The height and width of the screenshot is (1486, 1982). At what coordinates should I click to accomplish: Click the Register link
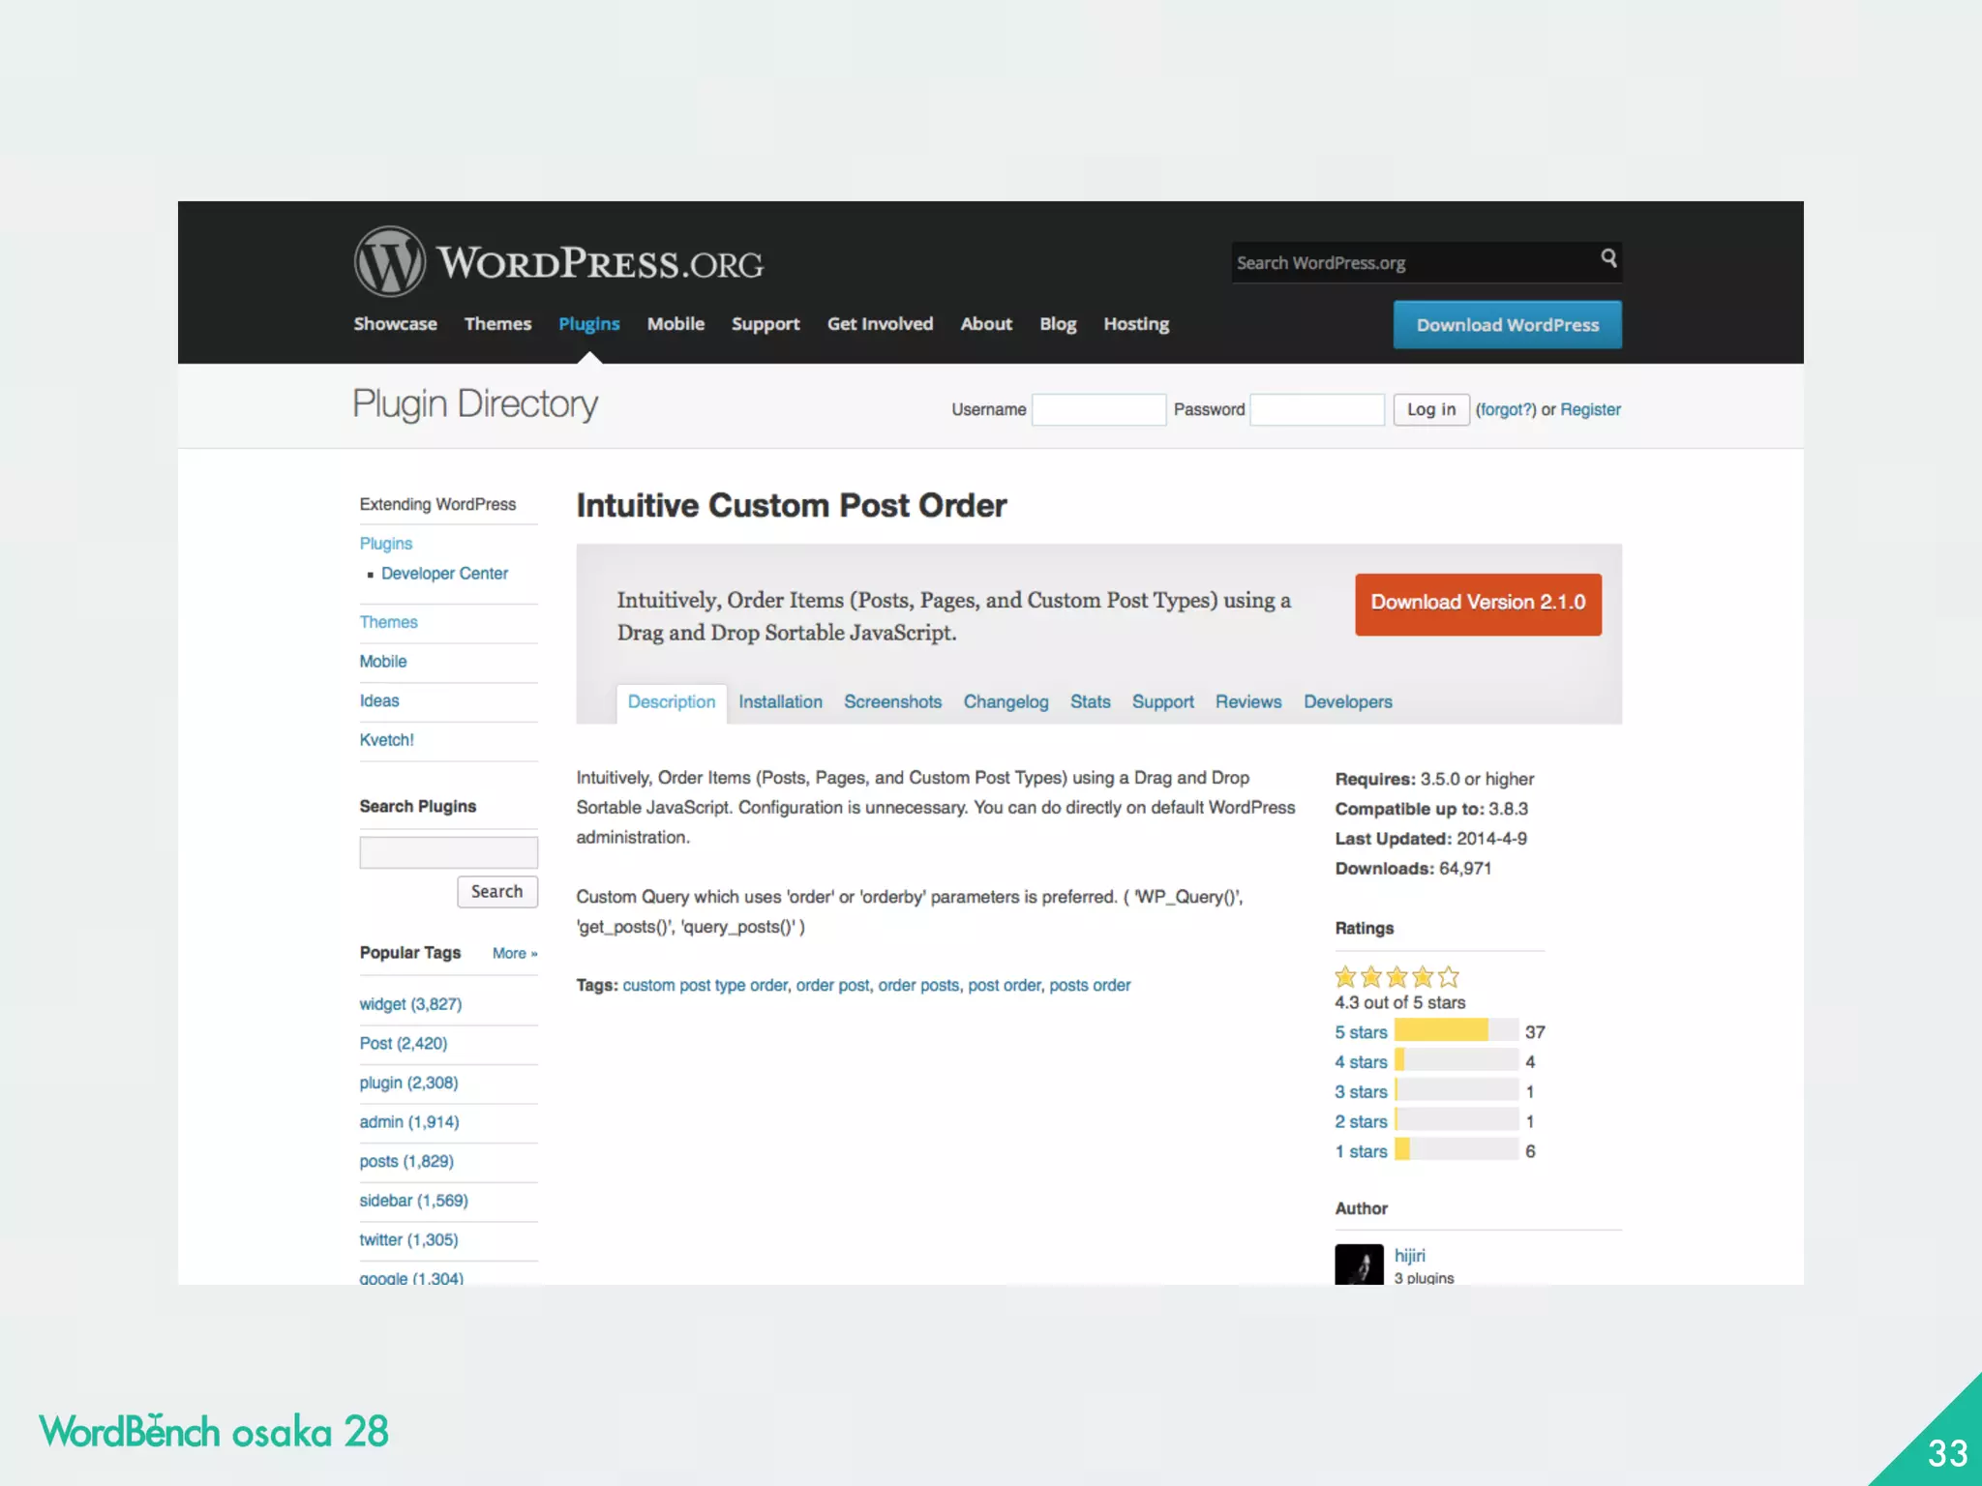[x=1590, y=409]
